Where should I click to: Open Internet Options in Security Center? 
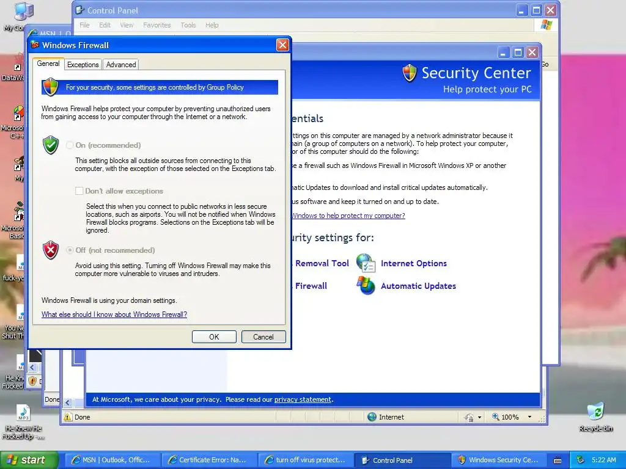(x=414, y=263)
